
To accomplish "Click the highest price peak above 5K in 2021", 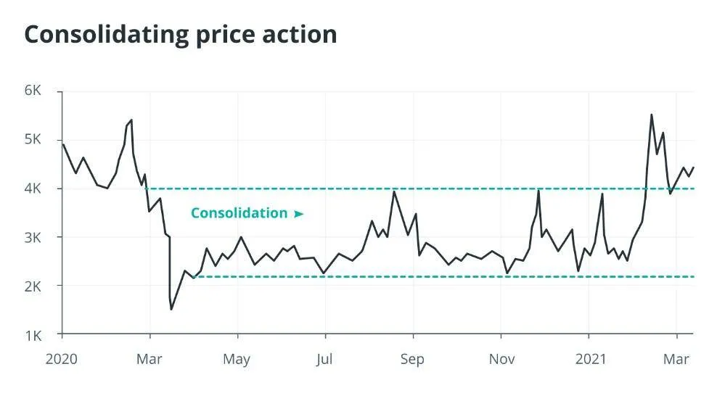I will click(651, 115).
